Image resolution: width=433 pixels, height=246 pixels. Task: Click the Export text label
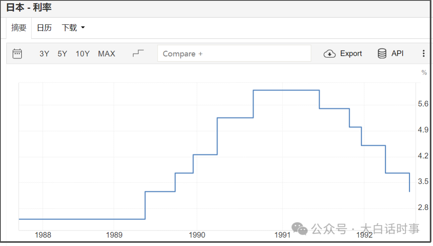click(351, 54)
